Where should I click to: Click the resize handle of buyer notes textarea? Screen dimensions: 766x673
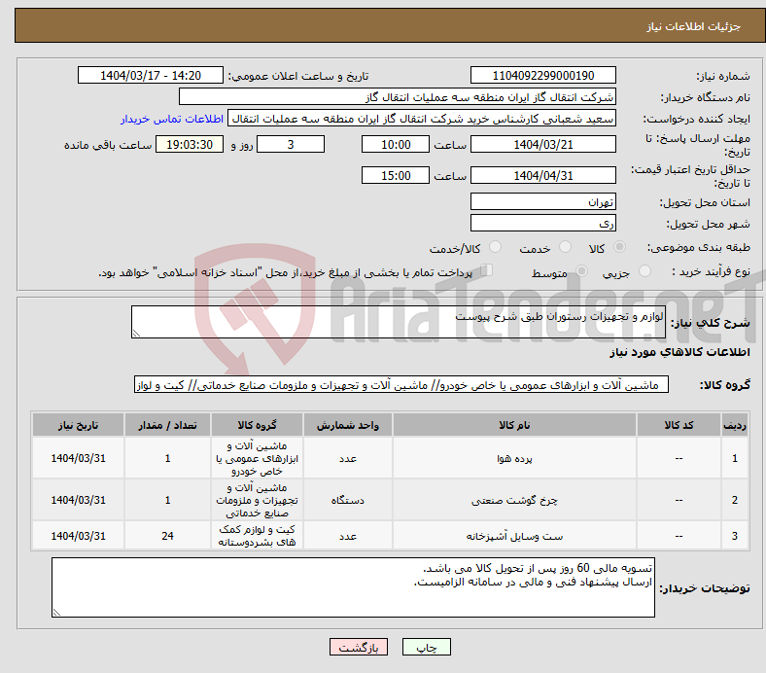click(x=56, y=612)
